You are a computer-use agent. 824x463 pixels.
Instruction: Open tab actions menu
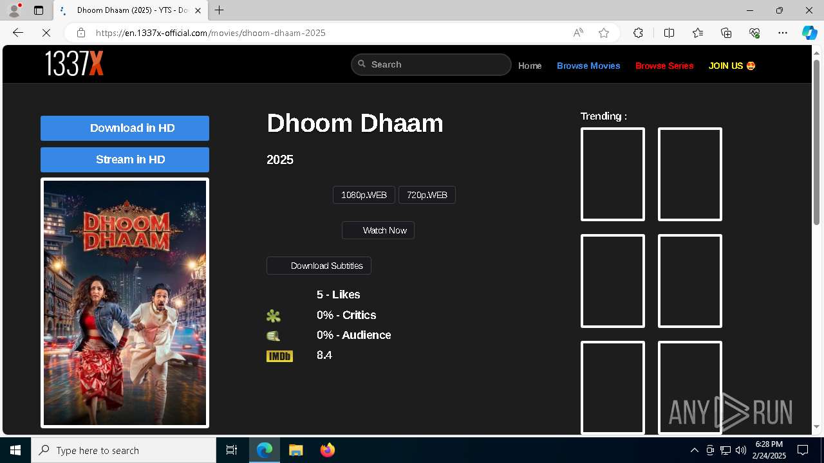click(x=39, y=10)
